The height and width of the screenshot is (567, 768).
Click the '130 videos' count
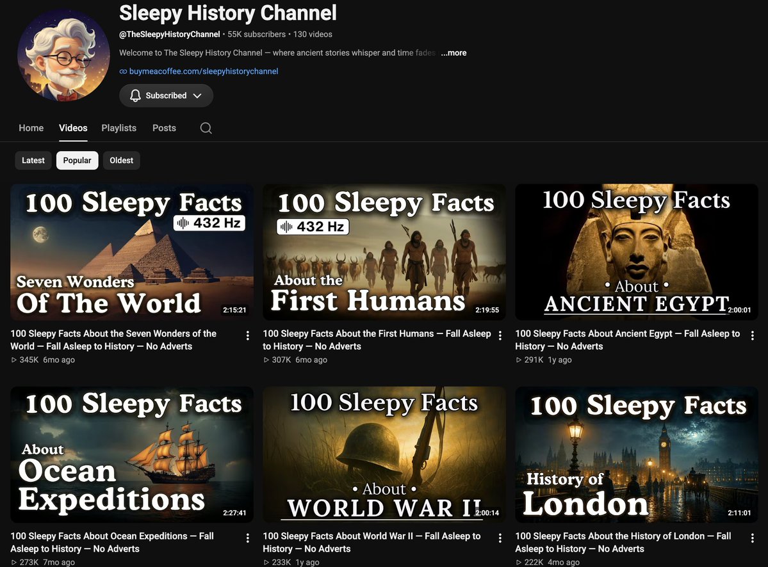coord(313,35)
